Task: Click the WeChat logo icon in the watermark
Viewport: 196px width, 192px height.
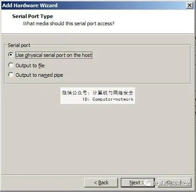Action: click(147, 183)
